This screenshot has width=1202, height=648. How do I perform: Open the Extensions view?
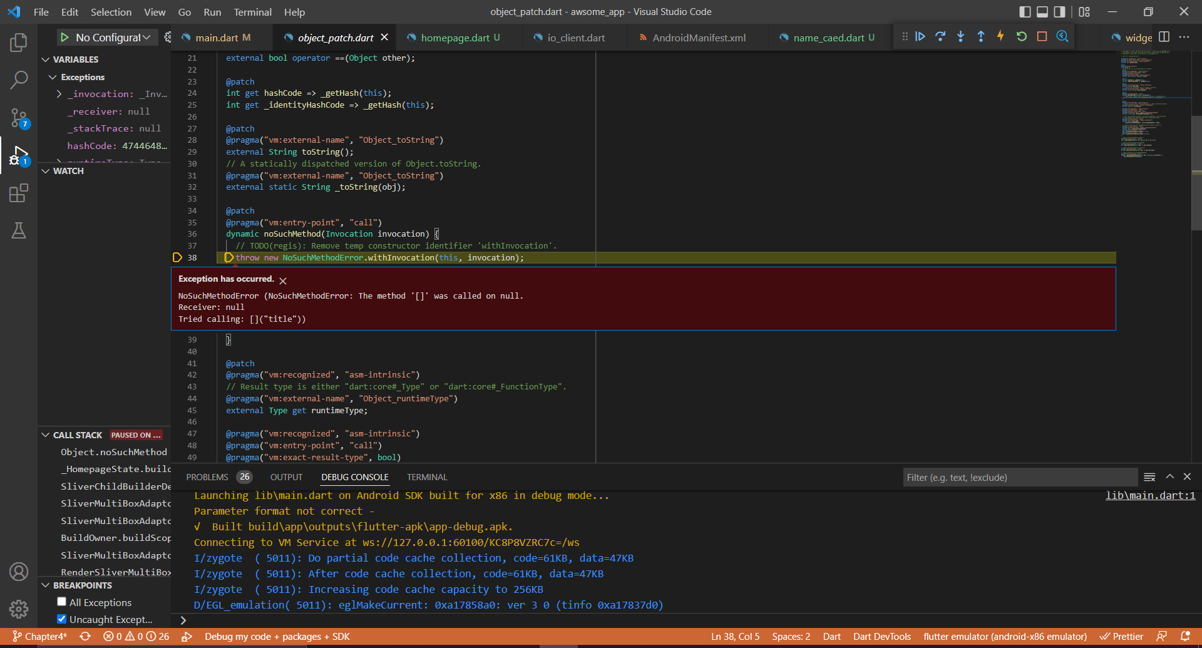pyautogui.click(x=19, y=193)
